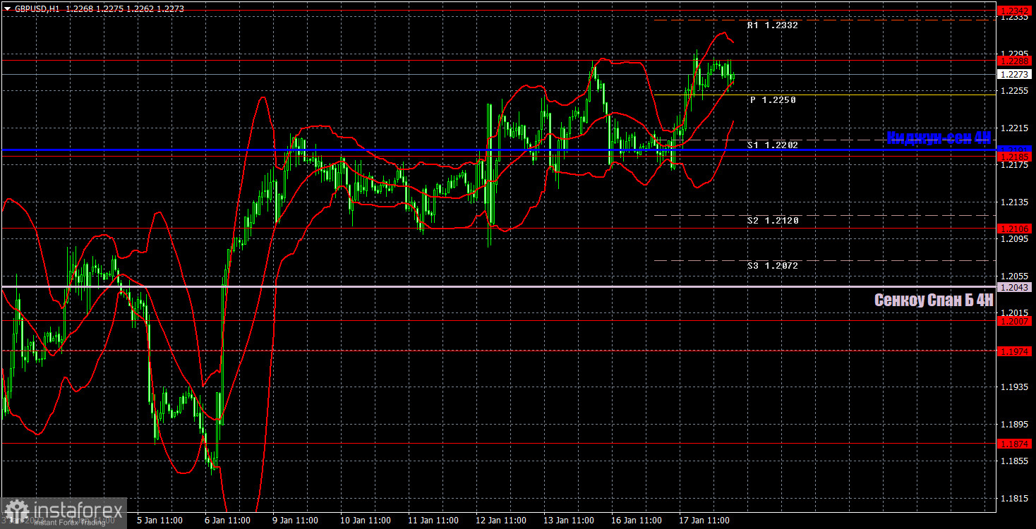Screen dimensions: 1036x529
Task: Click the 6 Jan 11:00 time label
Action: 228,521
